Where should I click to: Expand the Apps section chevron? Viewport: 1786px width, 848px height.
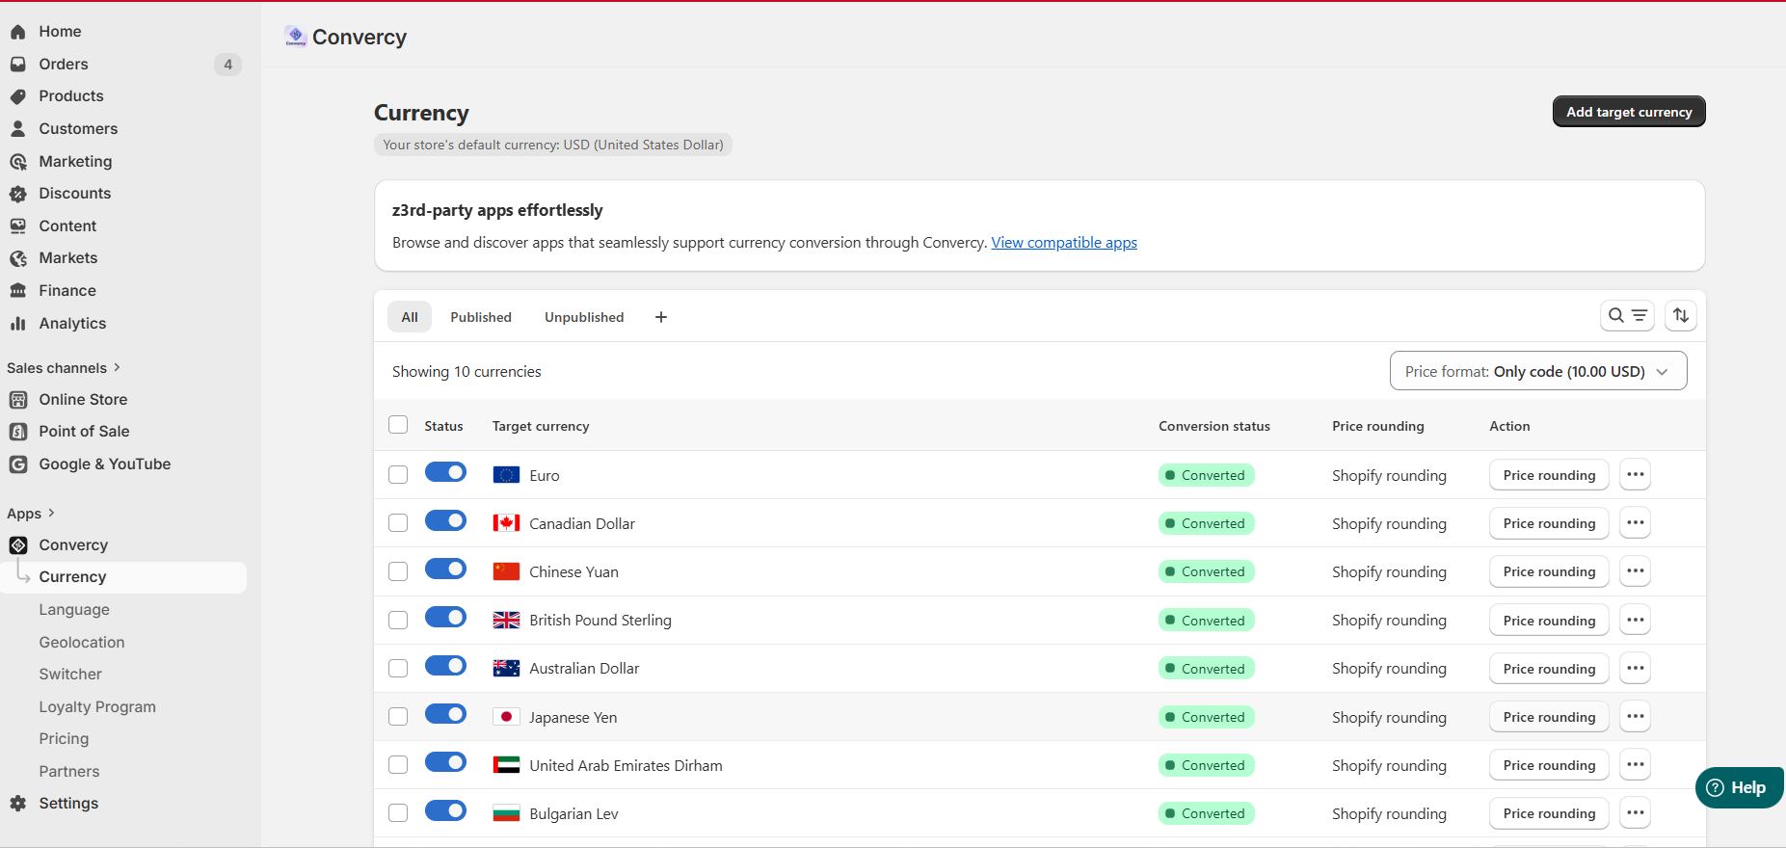coord(51,513)
